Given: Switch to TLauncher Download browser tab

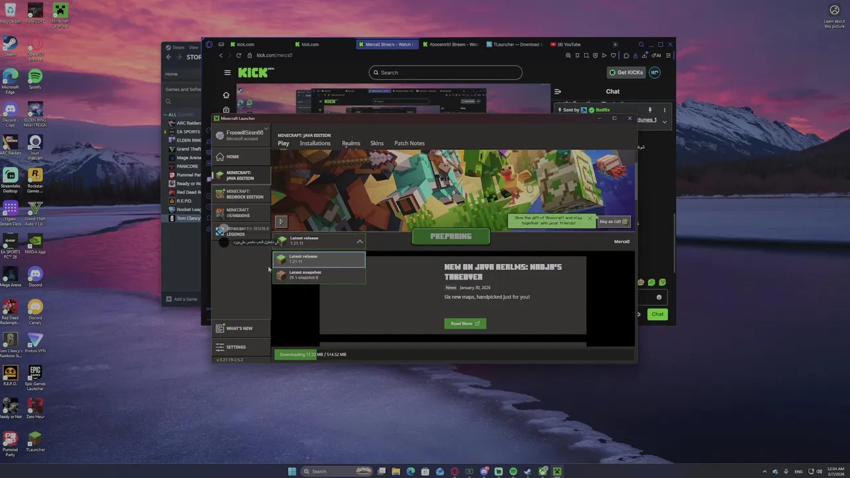Looking at the screenshot, I should 515,44.
